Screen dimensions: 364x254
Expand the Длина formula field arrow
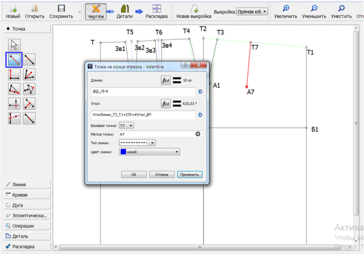click(200, 92)
